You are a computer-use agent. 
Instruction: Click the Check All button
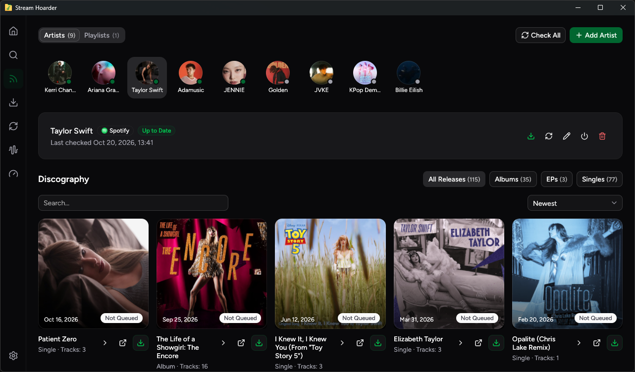pos(541,35)
